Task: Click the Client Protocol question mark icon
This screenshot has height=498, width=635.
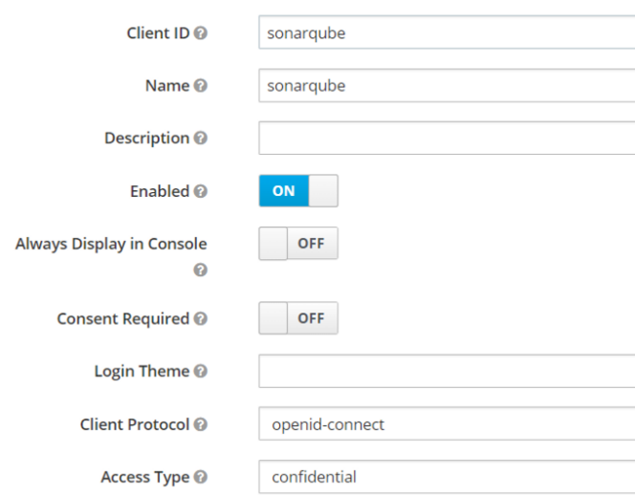Action: coord(201,424)
